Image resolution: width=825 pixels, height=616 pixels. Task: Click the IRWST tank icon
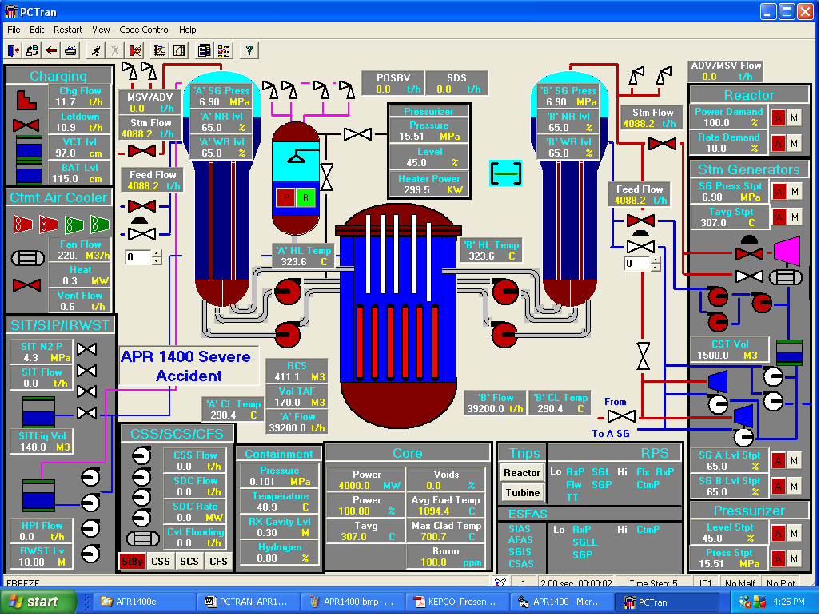(x=38, y=495)
